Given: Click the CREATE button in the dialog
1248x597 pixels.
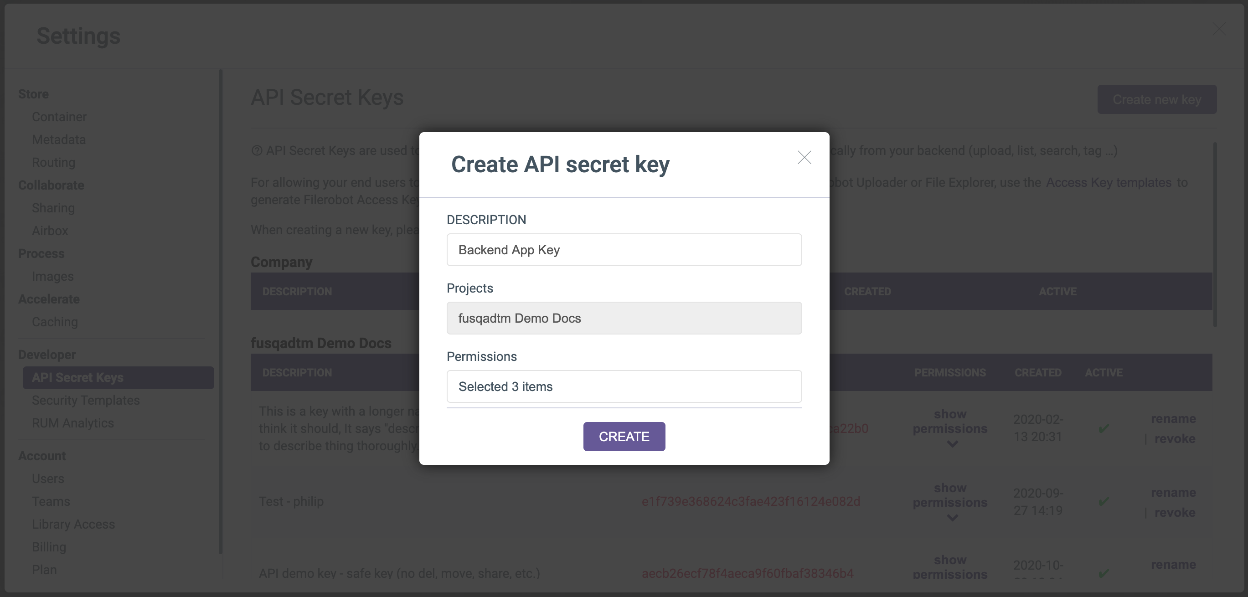Looking at the screenshot, I should point(624,436).
